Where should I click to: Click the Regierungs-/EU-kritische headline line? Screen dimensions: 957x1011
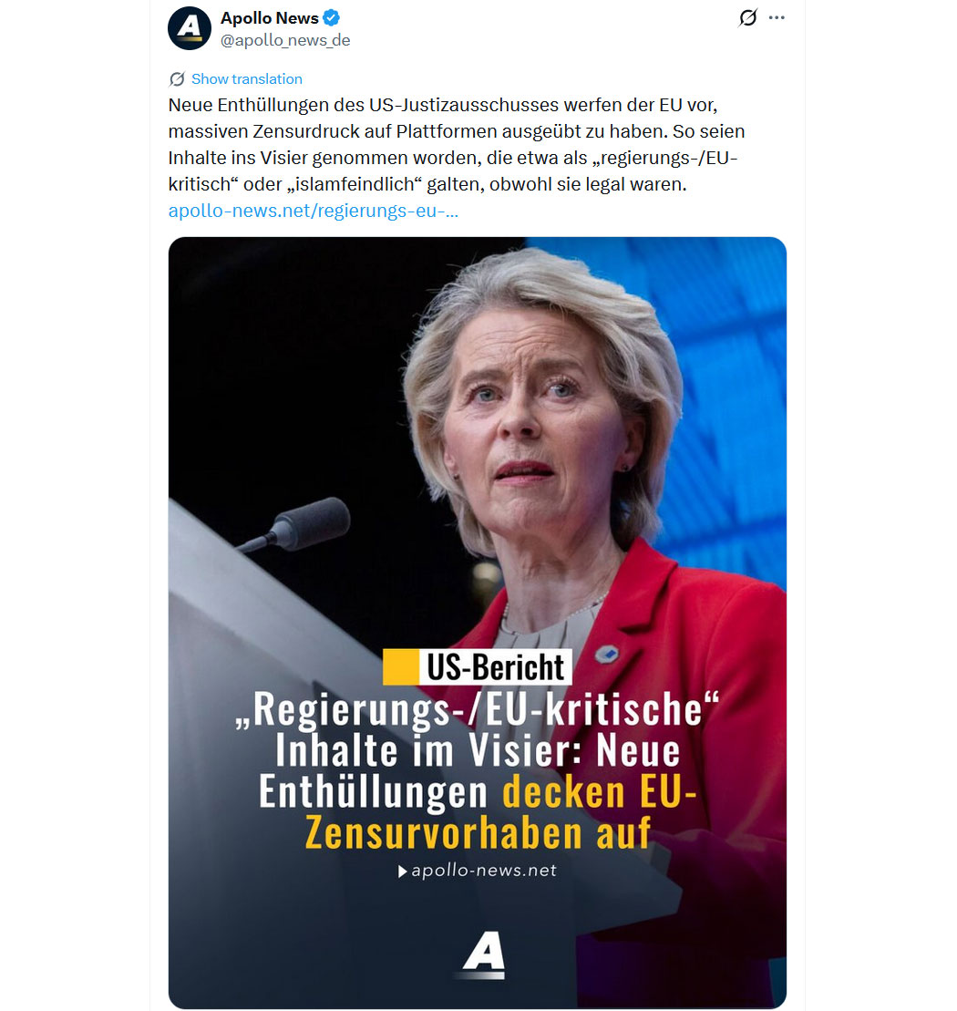point(477,709)
